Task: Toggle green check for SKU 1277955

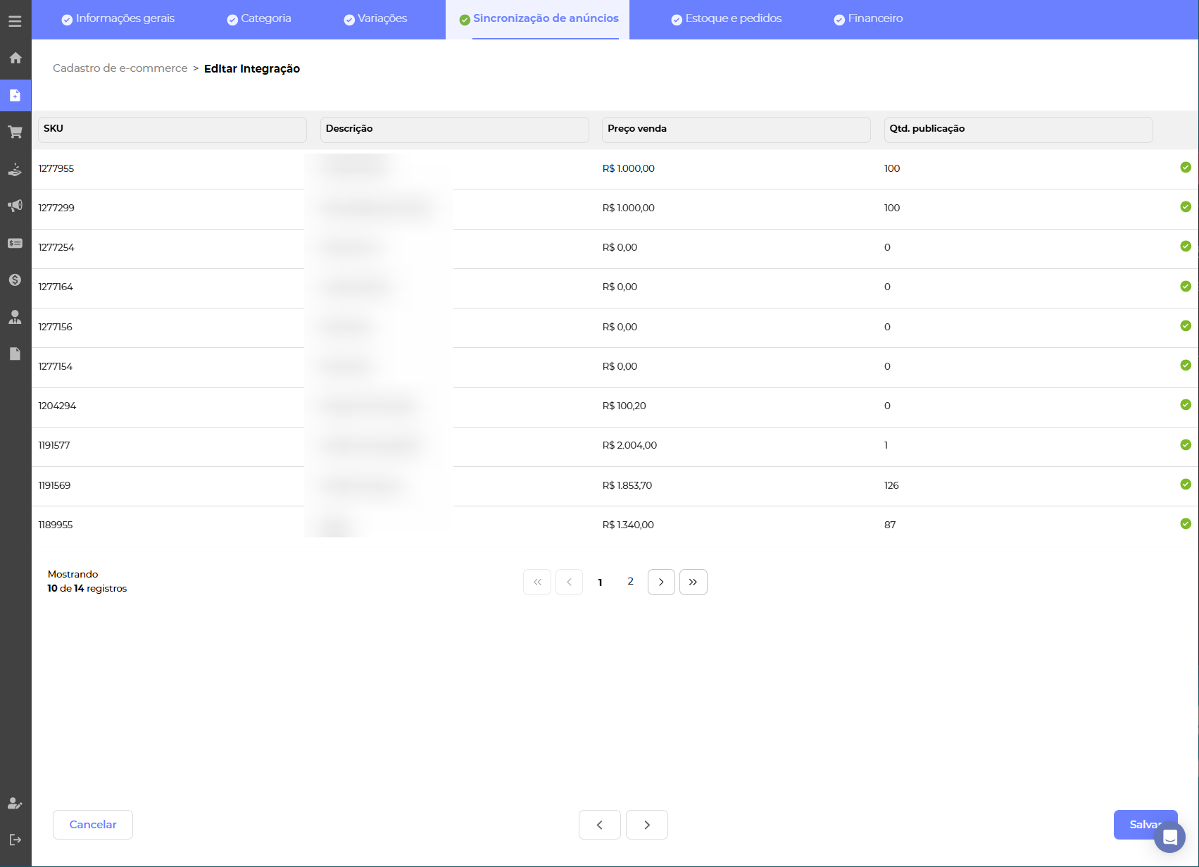Action: (1186, 168)
